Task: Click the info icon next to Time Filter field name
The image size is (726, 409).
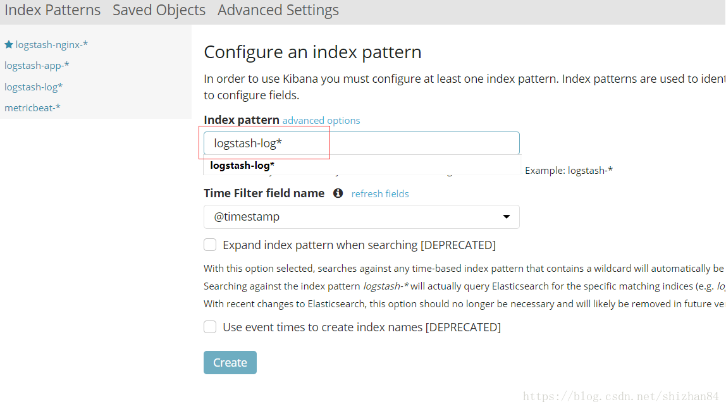Action: (x=338, y=193)
